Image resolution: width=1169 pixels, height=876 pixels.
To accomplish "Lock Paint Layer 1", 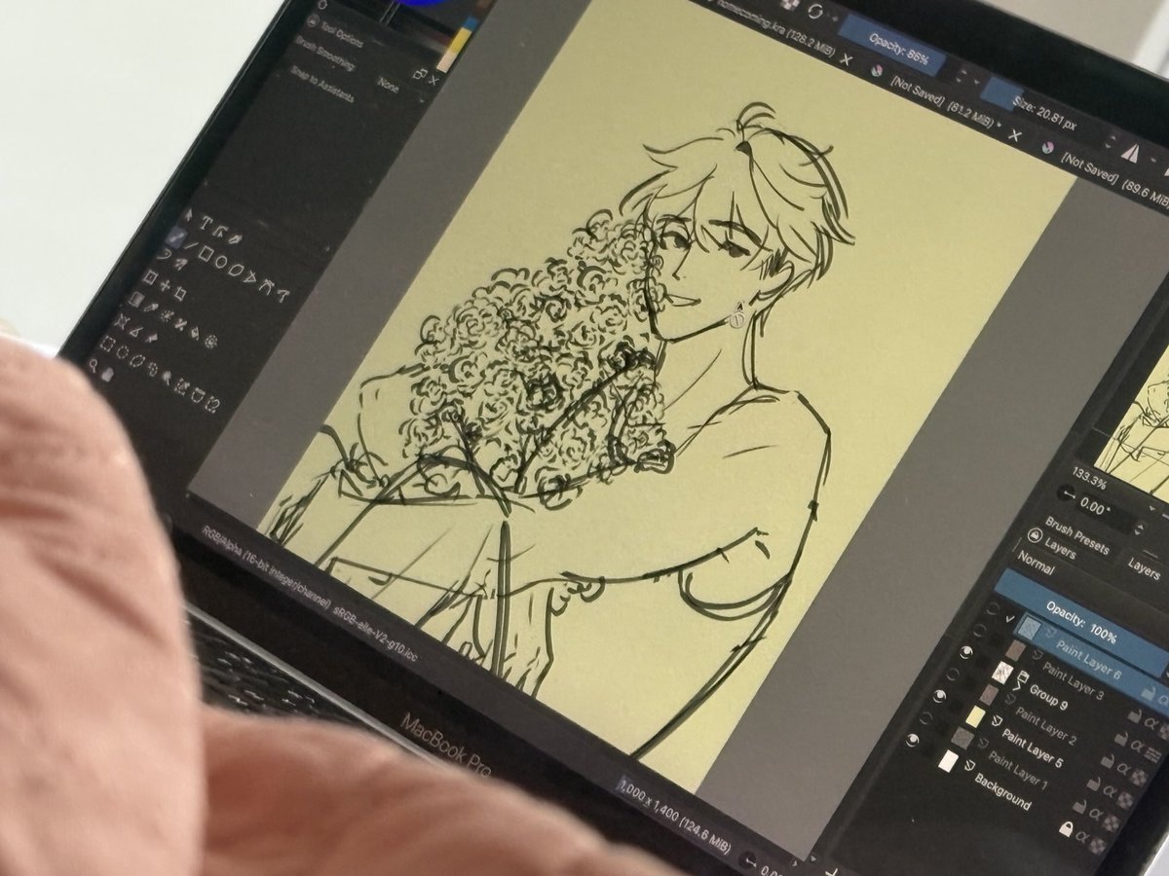I will [1080, 806].
